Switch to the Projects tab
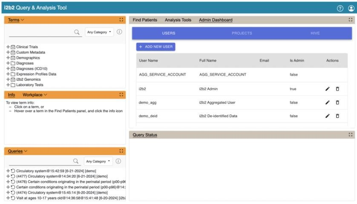 [x=242, y=33]
